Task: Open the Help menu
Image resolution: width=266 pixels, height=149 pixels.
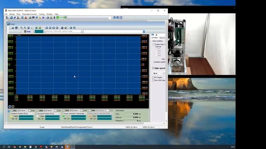Action: click(57, 14)
